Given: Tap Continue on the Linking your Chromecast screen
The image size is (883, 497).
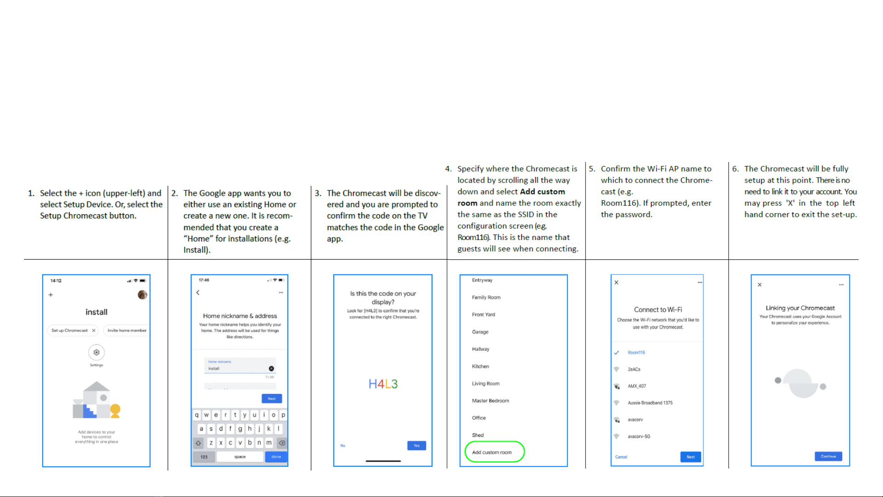Looking at the screenshot, I should click(828, 457).
